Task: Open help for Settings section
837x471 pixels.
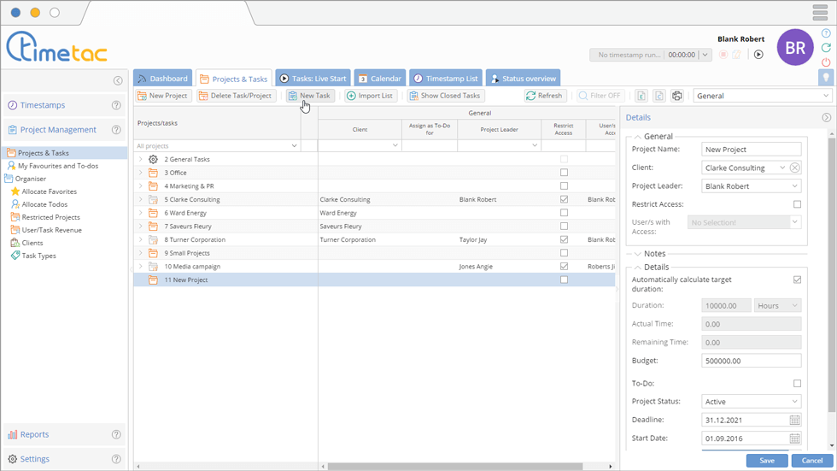Action: [x=116, y=459]
